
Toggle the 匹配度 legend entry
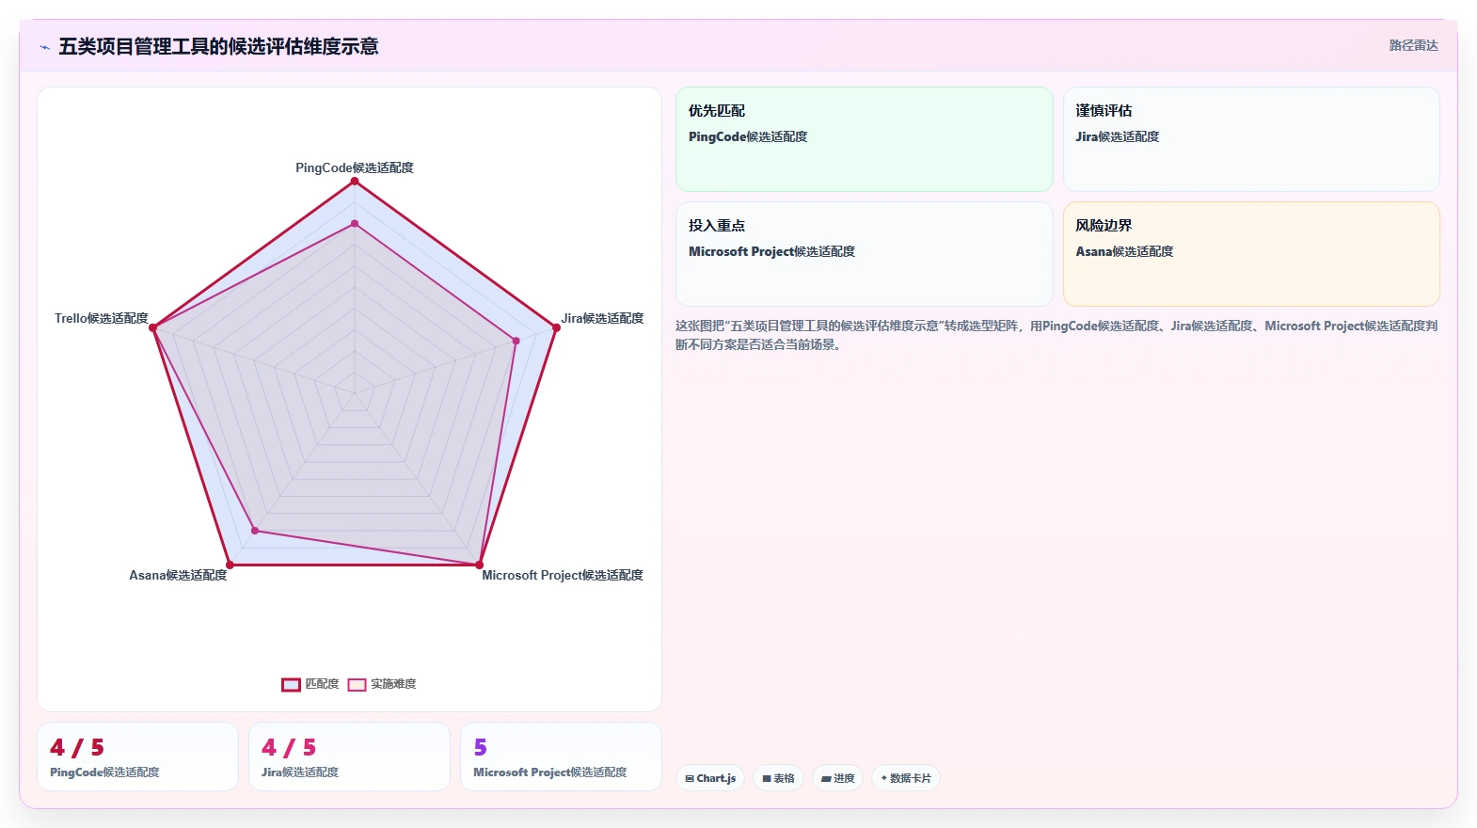[310, 684]
